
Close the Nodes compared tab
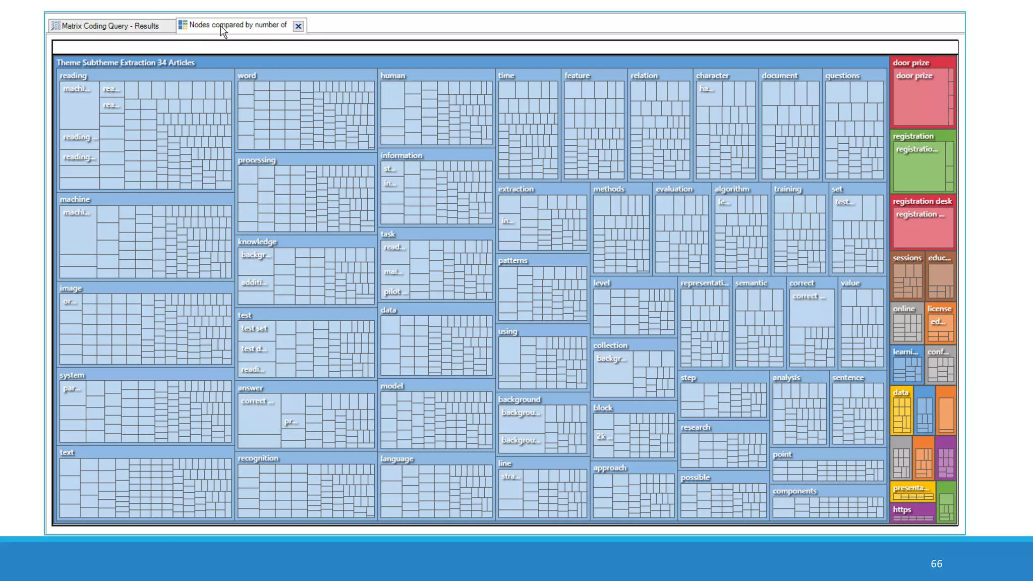(x=299, y=26)
